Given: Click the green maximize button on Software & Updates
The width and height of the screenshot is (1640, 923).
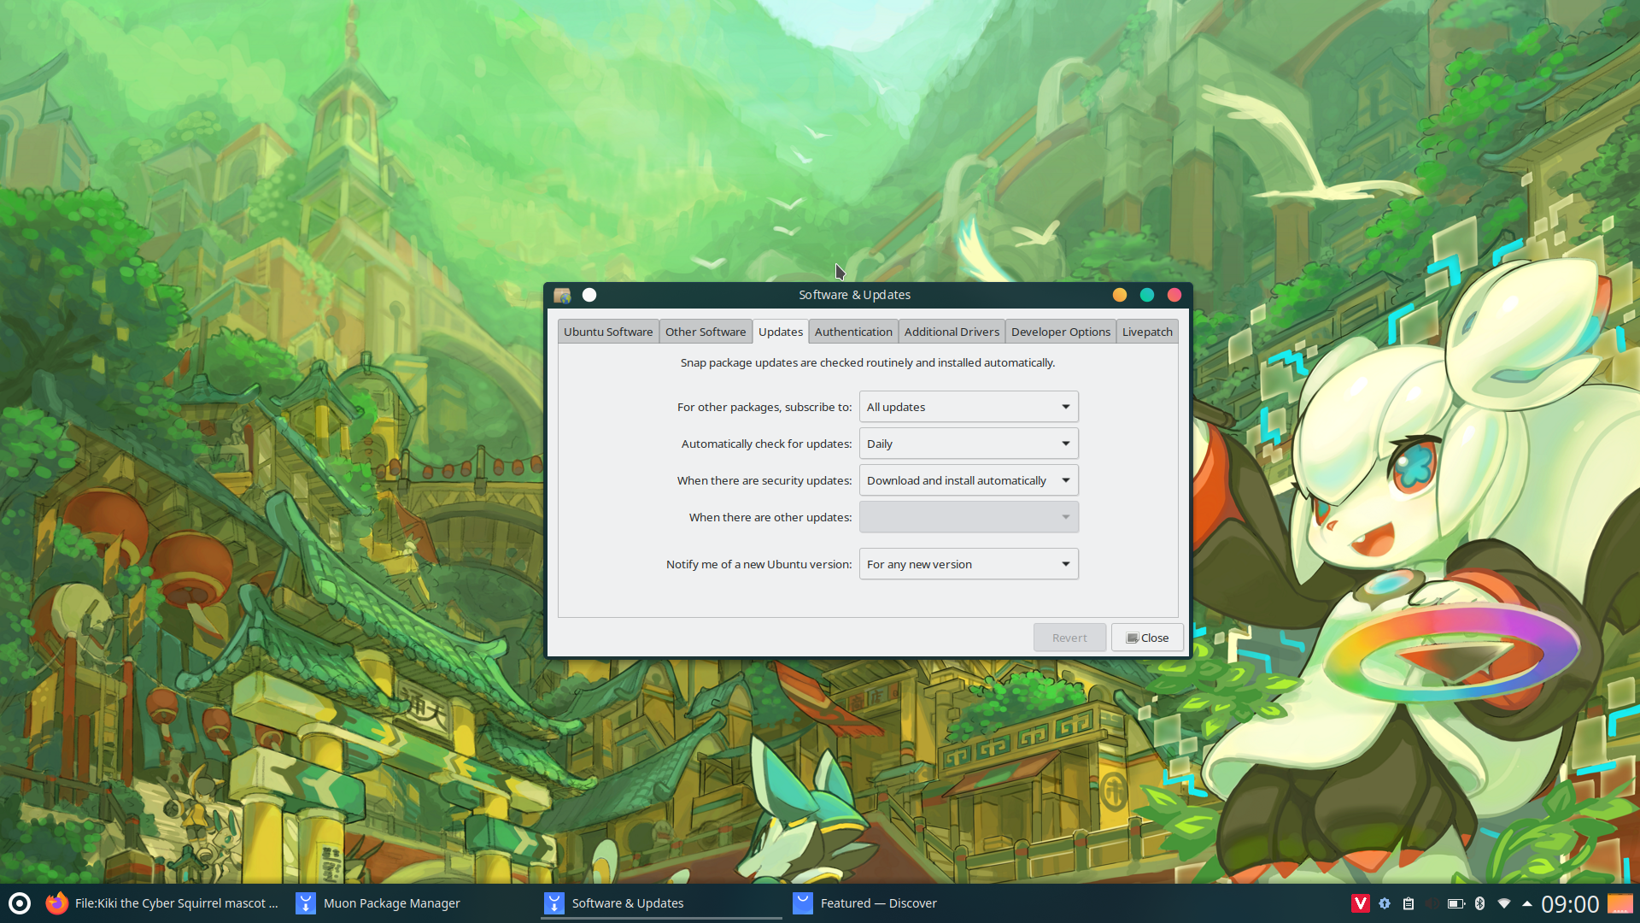Looking at the screenshot, I should [1147, 295].
